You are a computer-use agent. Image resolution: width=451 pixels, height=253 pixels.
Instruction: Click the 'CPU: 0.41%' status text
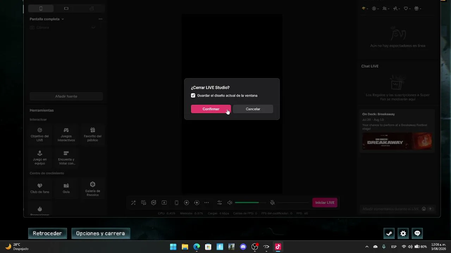pos(167,213)
